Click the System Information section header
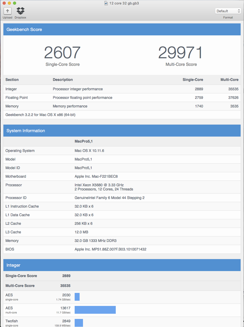 point(122,131)
